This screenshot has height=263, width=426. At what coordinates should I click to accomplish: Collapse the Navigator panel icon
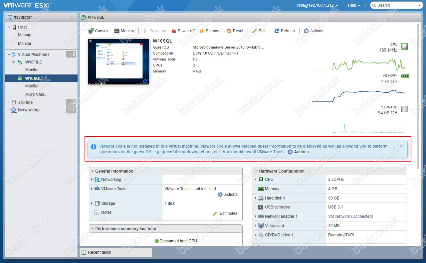[72, 17]
